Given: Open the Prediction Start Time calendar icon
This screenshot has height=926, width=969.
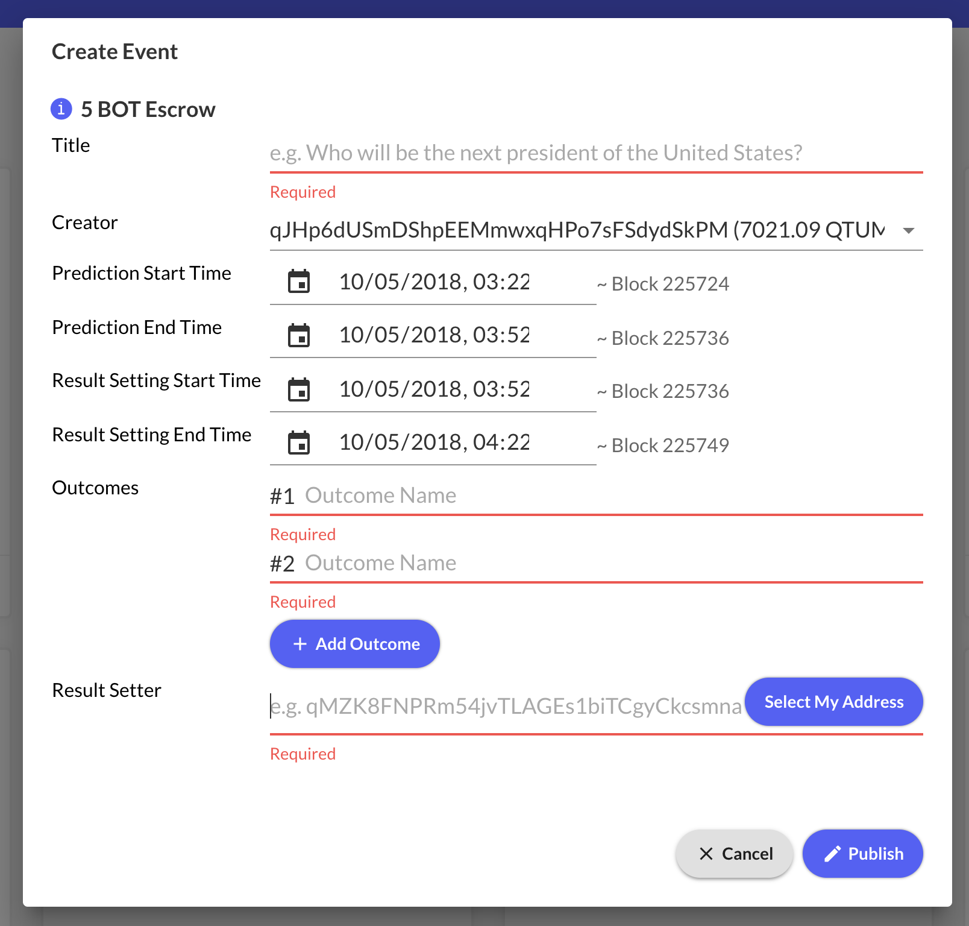Looking at the screenshot, I should (x=299, y=281).
